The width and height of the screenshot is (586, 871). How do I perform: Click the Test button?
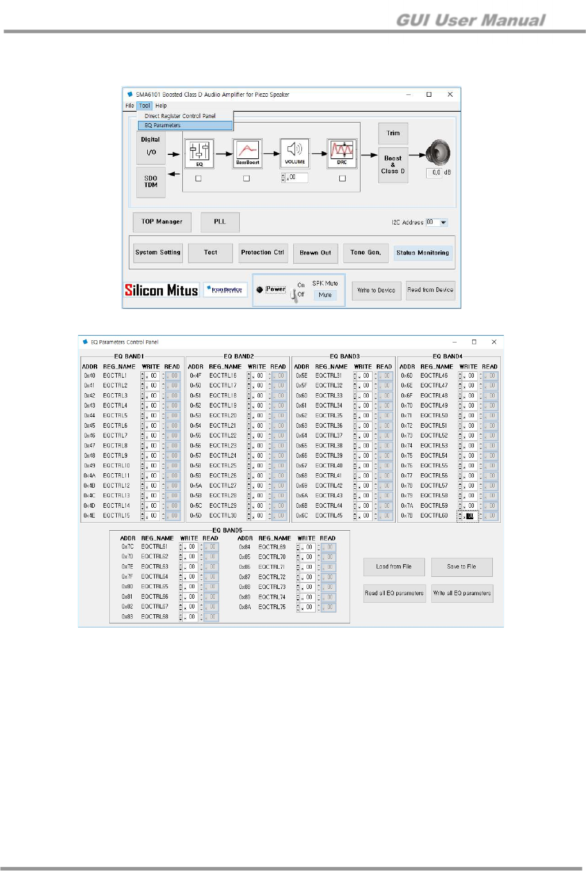211,253
